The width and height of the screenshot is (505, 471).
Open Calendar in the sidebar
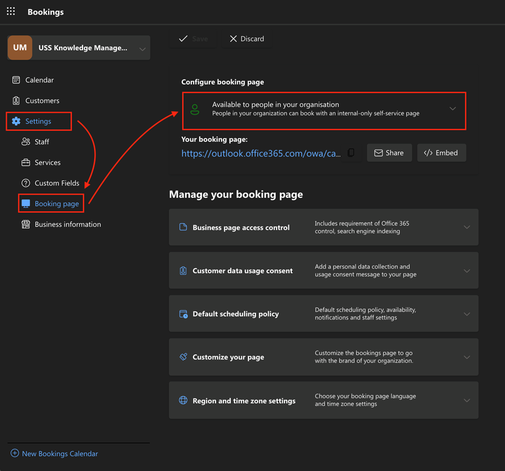[39, 80]
